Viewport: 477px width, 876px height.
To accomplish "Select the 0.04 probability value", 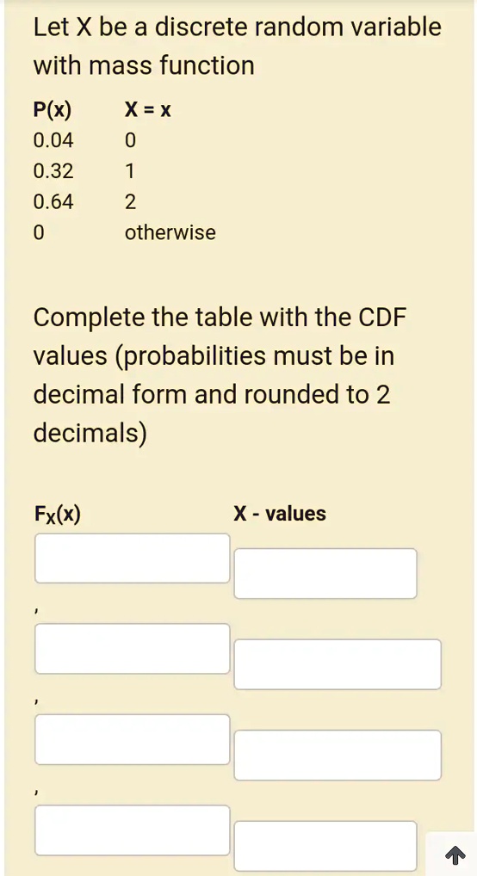I will click(53, 140).
